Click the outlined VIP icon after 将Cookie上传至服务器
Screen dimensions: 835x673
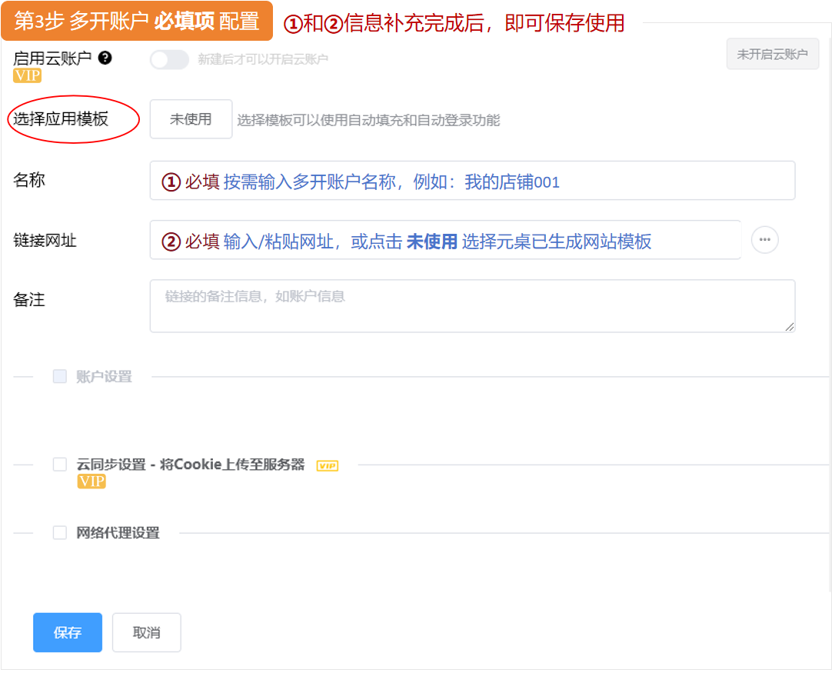pyautogui.click(x=328, y=466)
